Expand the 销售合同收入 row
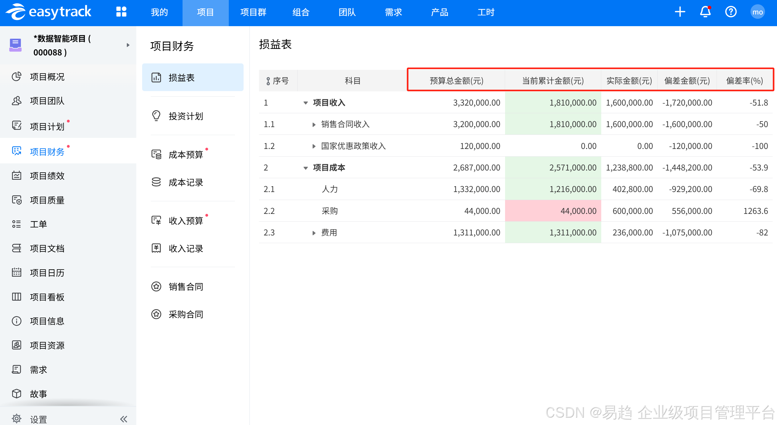 click(314, 125)
